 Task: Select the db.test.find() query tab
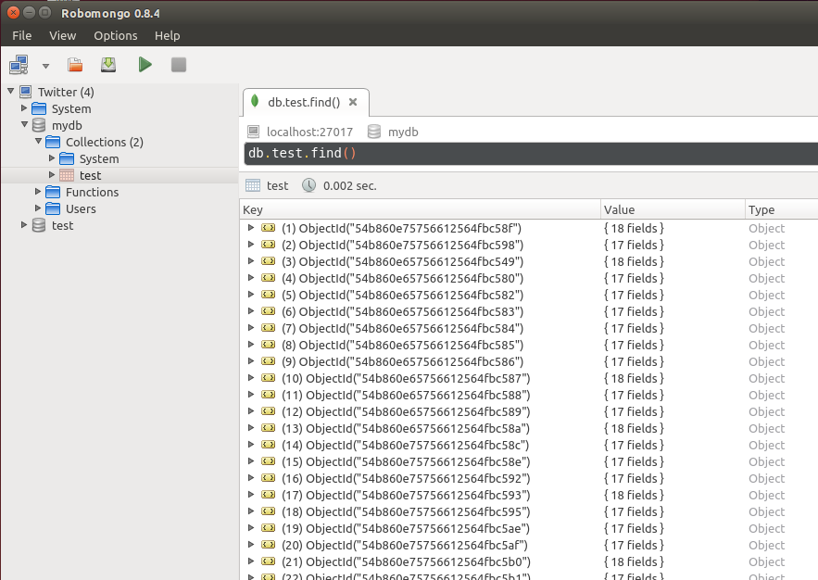[x=304, y=102]
